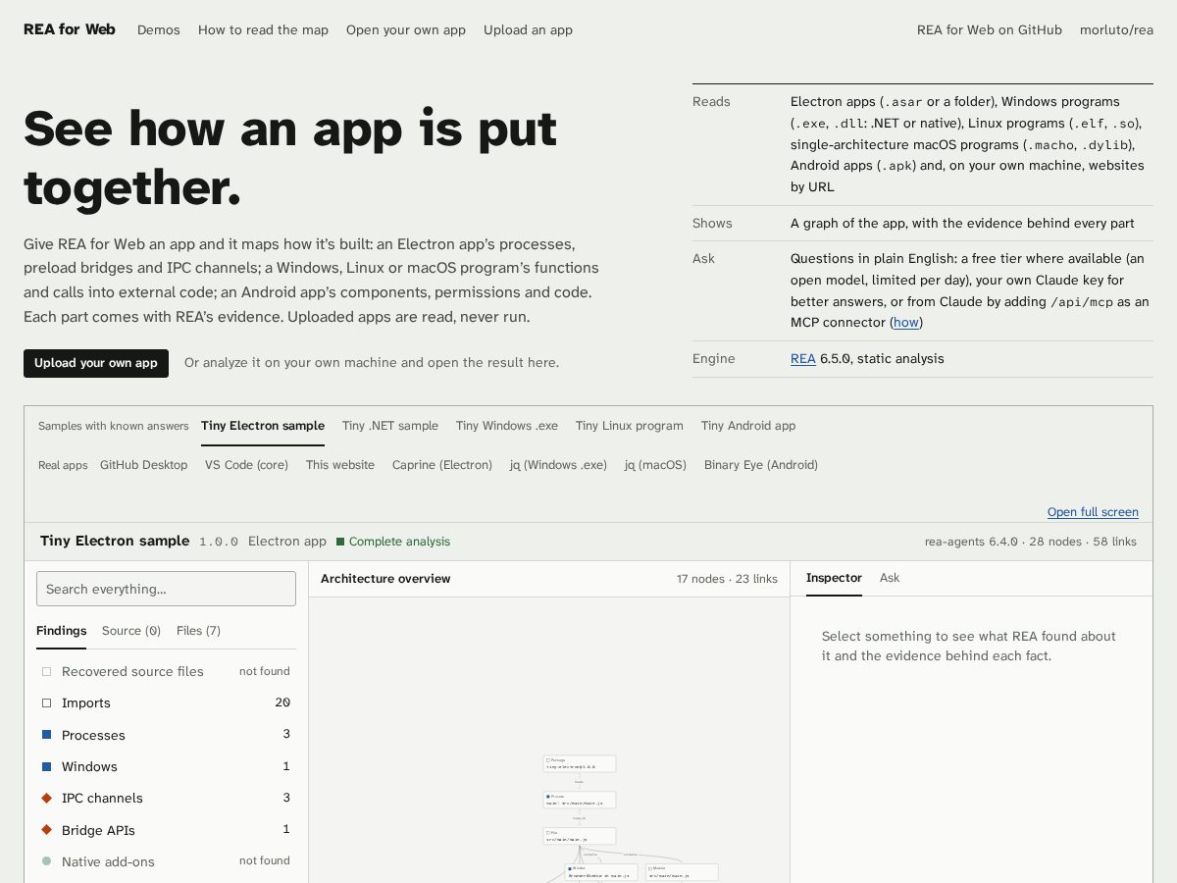
Task: Select the File src/main/main.js graph node
Action: click(x=580, y=836)
